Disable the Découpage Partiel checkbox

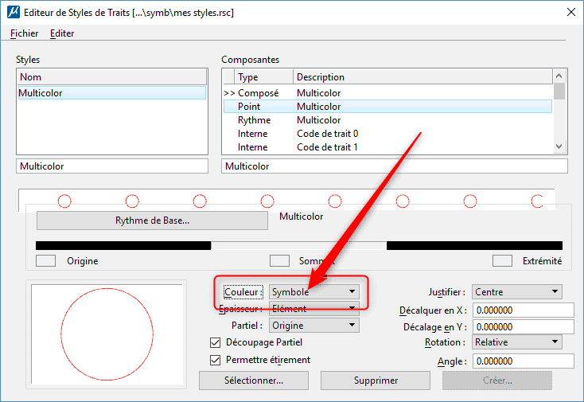215,342
